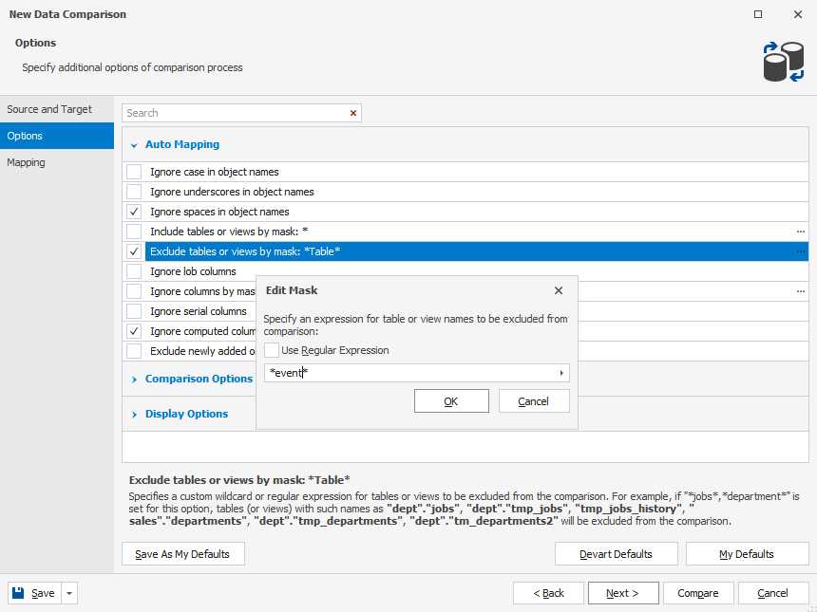Screen dimensions: 817x612
Task: Uncheck Ignore spaces in object names
Action: tap(134, 212)
